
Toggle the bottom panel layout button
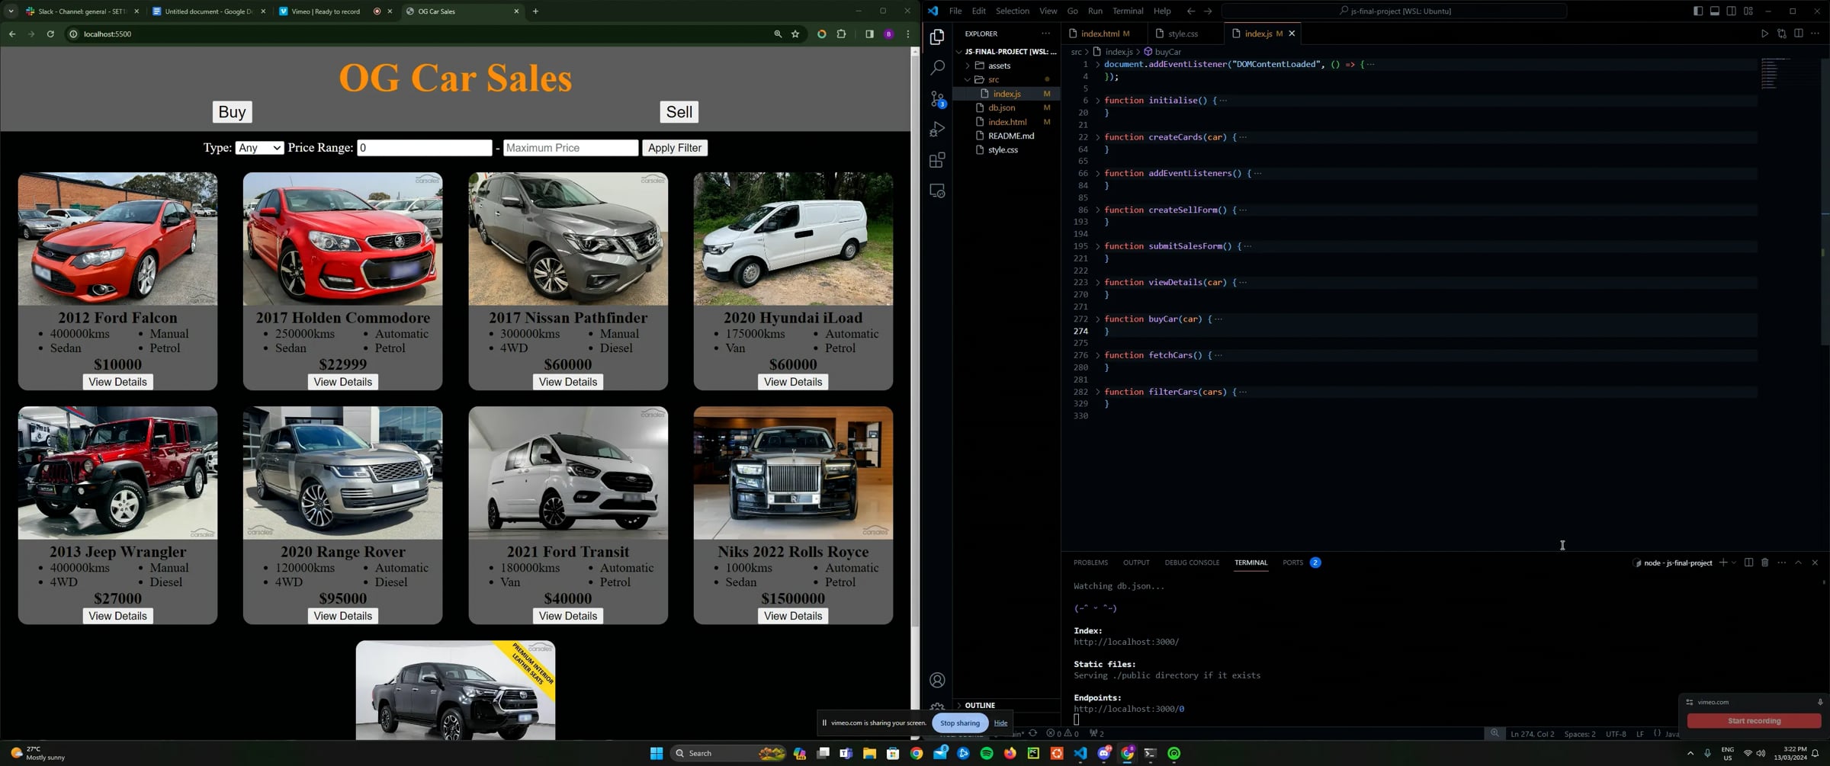point(1714,11)
